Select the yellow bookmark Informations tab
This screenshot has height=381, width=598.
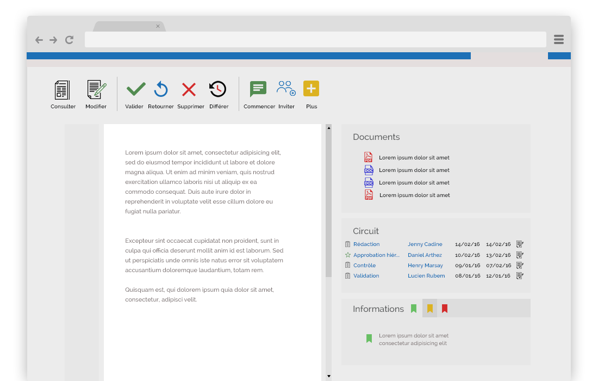429,309
